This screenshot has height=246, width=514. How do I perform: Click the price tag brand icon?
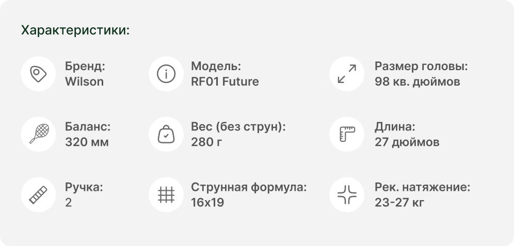(x=38, y=74)
